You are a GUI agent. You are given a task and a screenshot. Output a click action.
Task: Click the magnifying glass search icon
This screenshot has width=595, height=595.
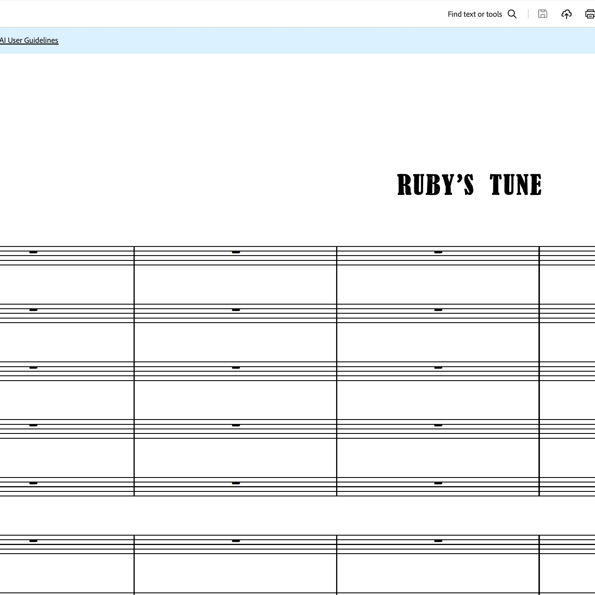tap(512, 14)
